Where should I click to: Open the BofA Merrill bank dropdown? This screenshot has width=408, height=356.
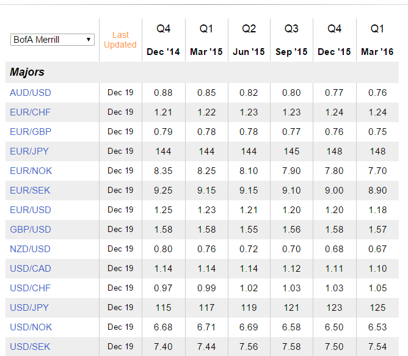(53, 40)
